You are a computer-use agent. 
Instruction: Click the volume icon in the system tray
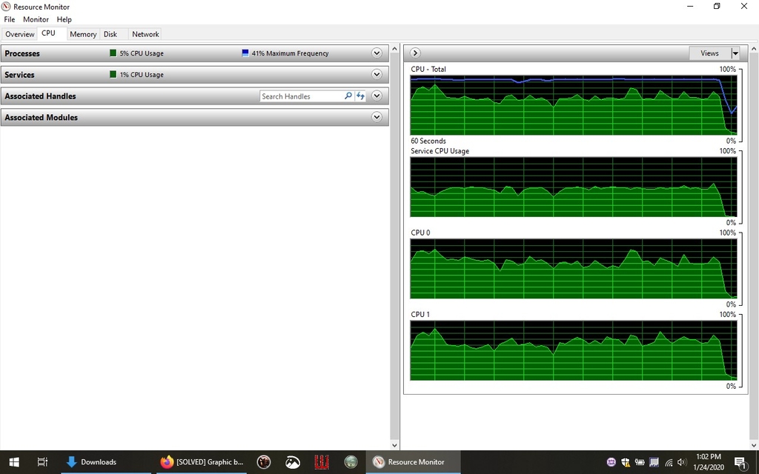click(x=682, y=462)
